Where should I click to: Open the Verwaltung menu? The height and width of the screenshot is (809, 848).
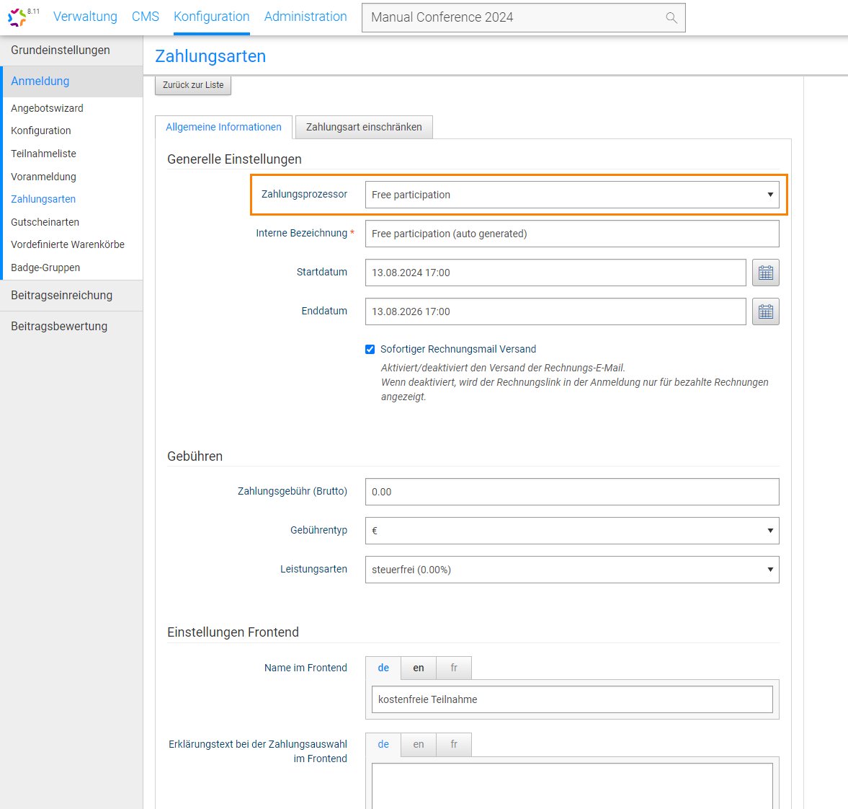point(85,17)
